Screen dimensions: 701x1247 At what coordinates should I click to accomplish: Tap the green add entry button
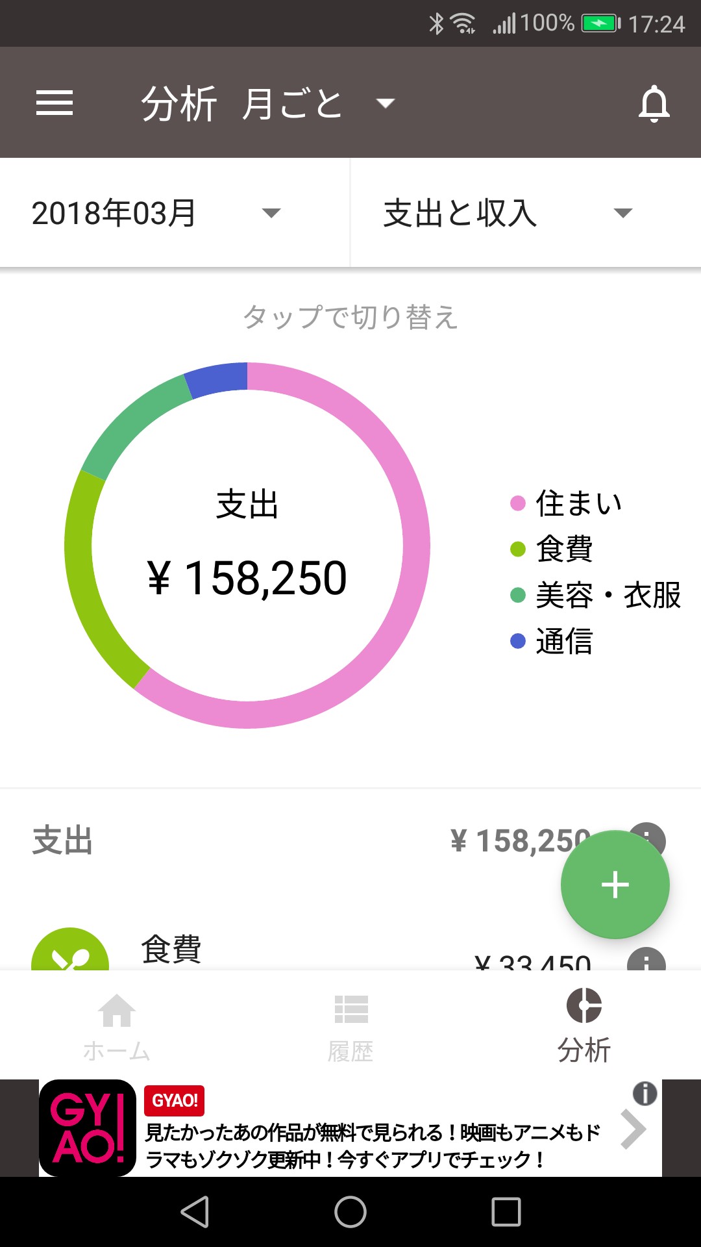[x=615, y=884]
